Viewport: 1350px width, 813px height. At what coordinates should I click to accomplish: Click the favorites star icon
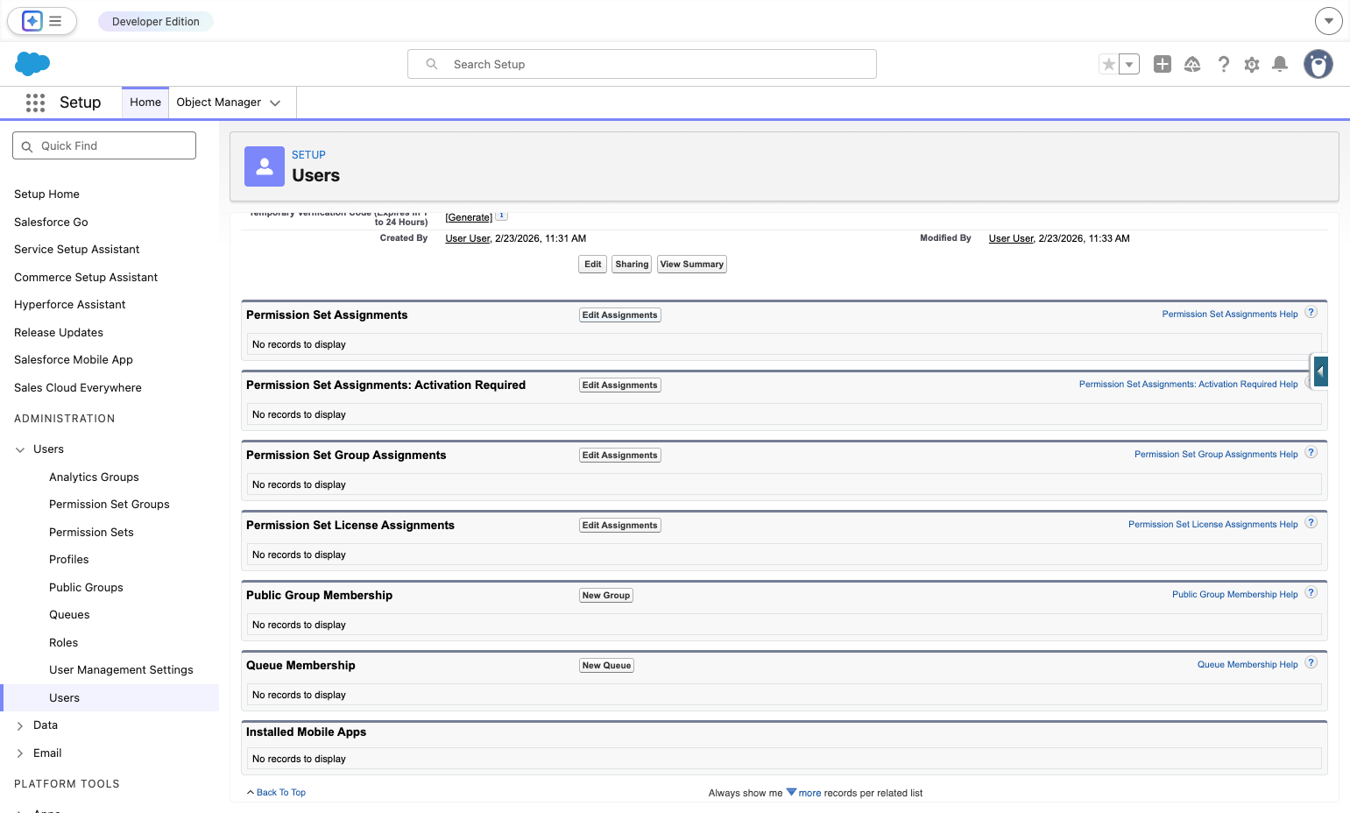1109,64
